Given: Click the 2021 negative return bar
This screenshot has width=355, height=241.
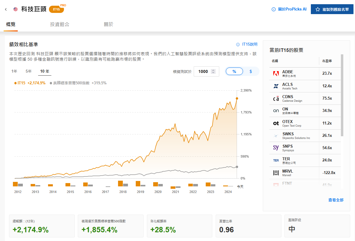Looking at the screenshot, I should tap(173, 187).
